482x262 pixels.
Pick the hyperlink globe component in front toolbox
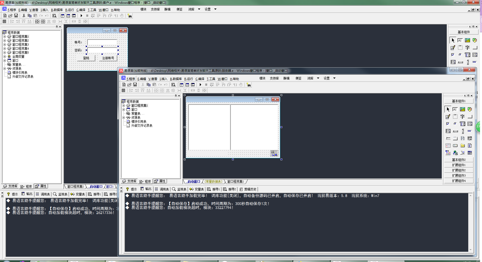coord(455,153)
